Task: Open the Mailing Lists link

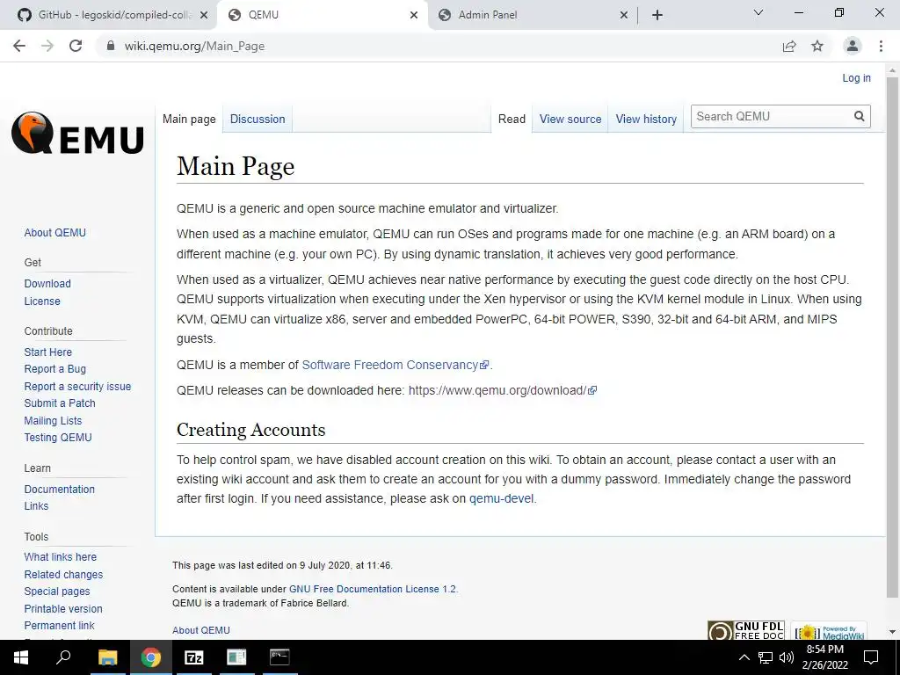Action: coord(53,421)
